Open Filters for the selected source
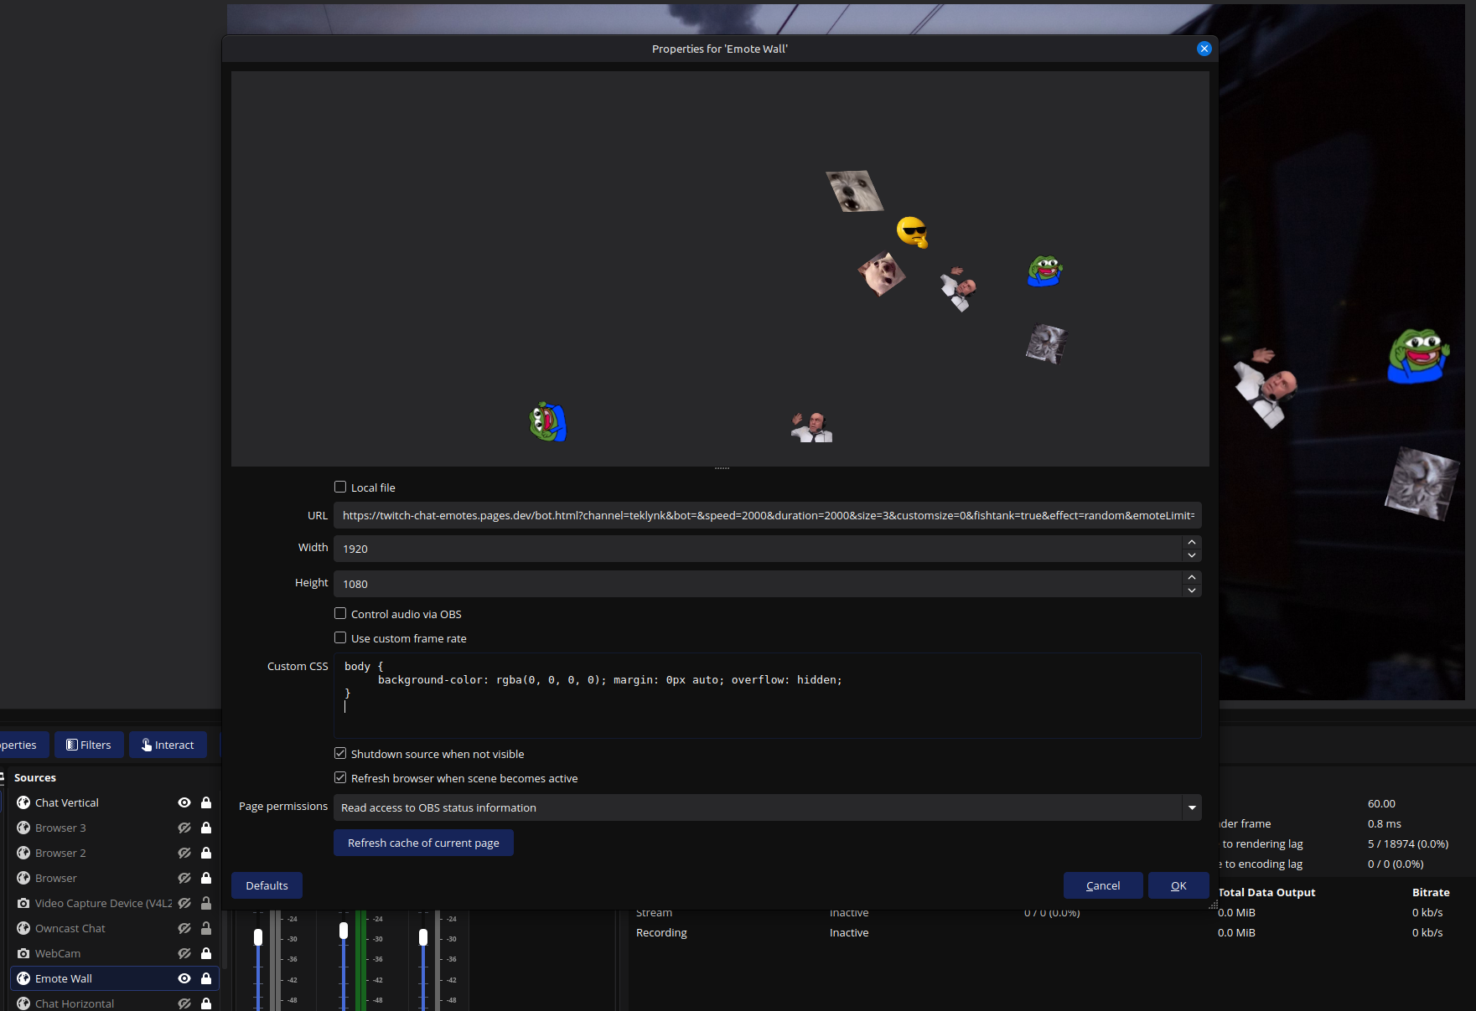The height and width of the screenshot is (1011, 1476). 89,745
